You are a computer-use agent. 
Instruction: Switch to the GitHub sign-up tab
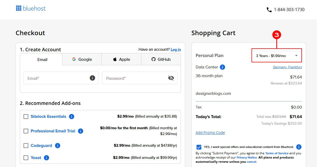click(161, 59)
